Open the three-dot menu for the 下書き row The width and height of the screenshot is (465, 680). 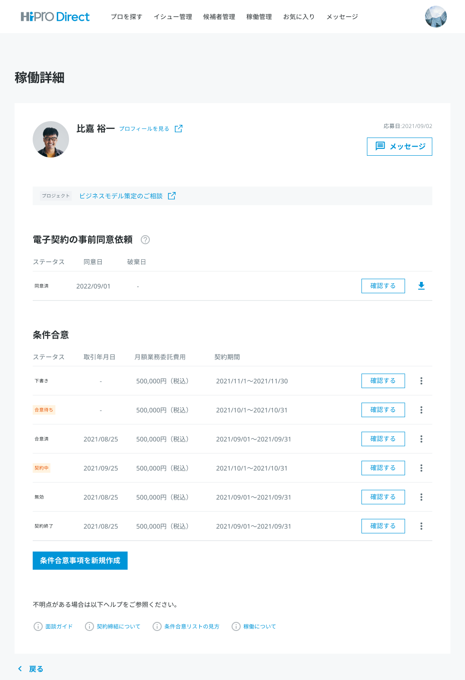click(421, 381)
